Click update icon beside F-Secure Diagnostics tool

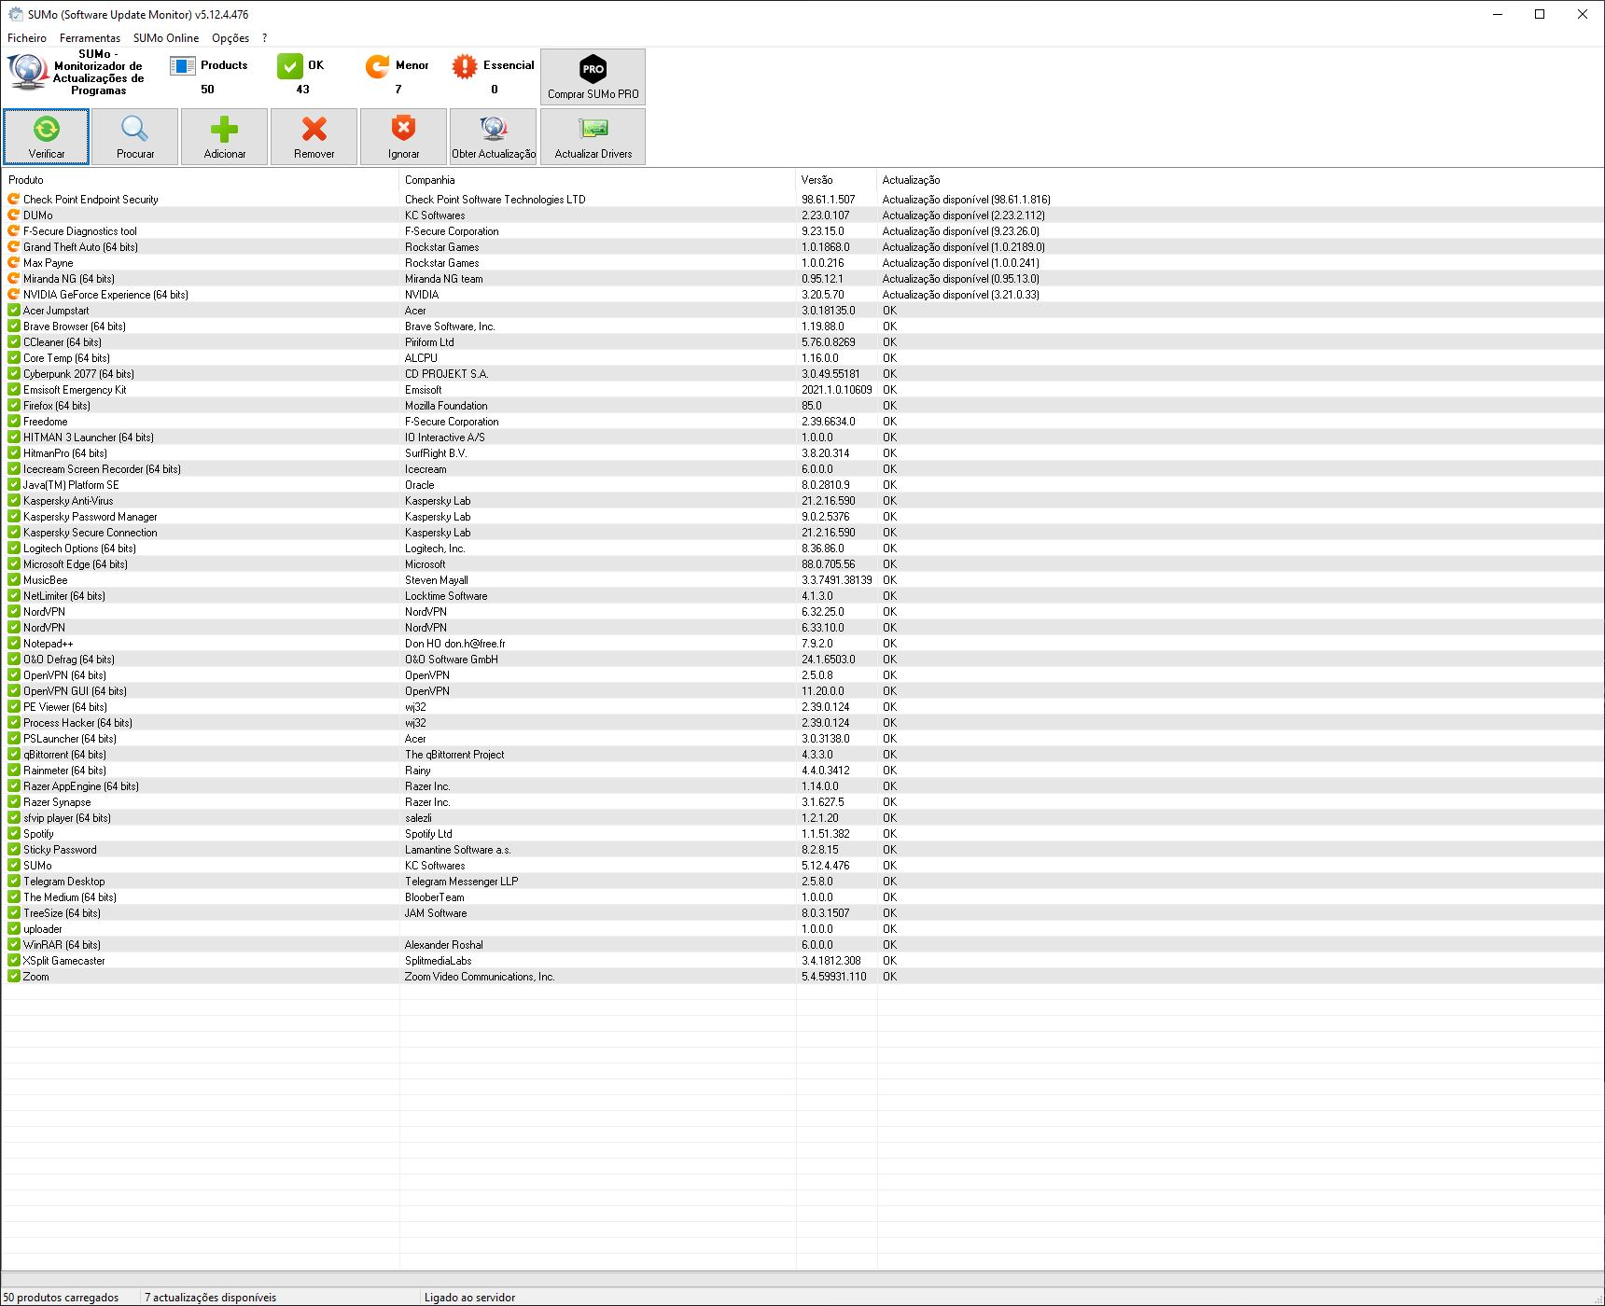point(14,231)
